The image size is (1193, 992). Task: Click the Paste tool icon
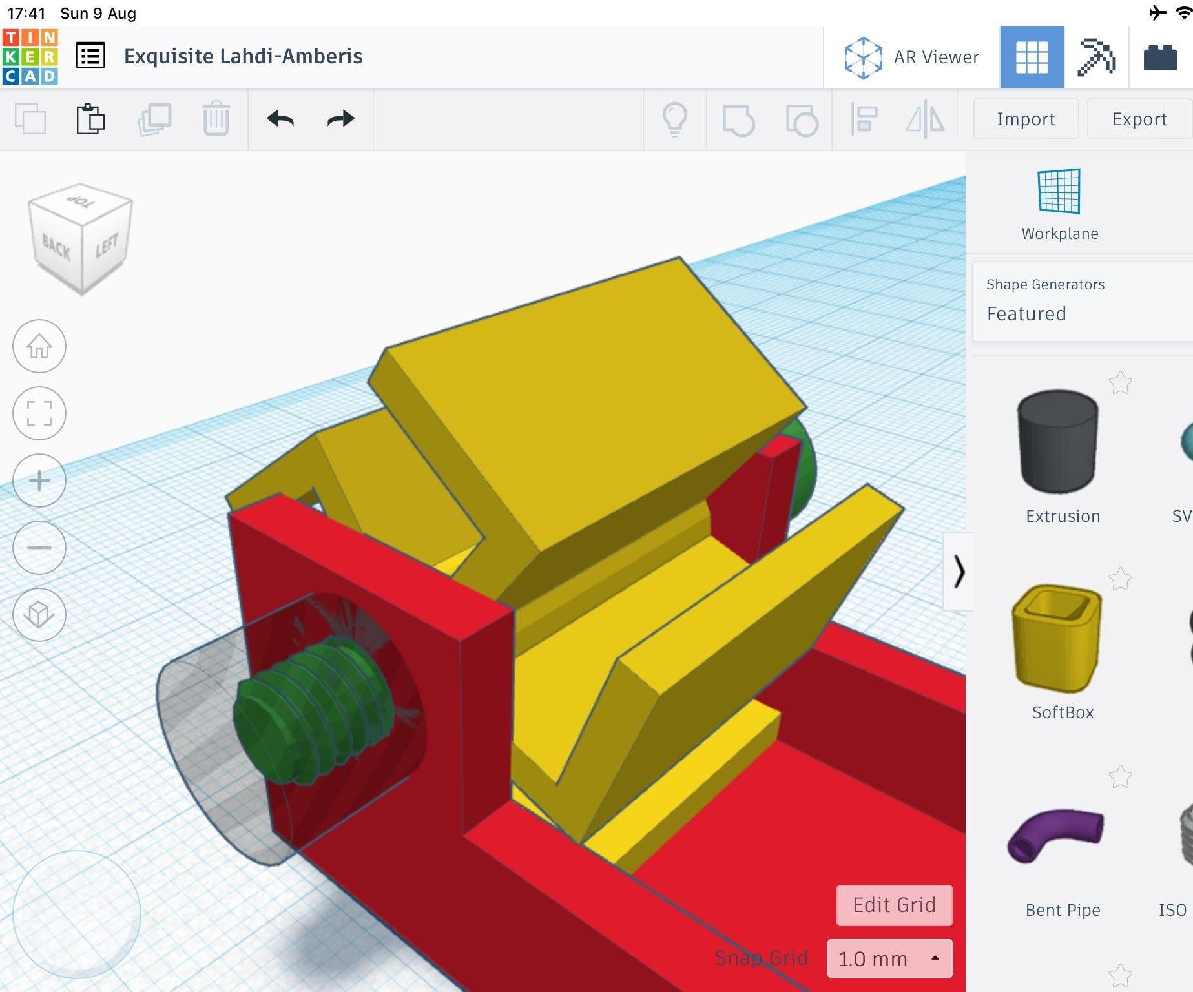[90, 119]
